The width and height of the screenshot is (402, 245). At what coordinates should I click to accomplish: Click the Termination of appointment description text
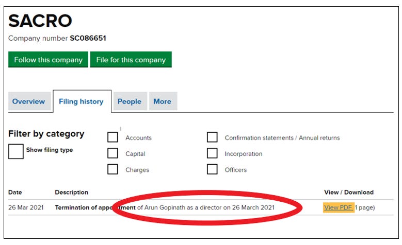164,207
